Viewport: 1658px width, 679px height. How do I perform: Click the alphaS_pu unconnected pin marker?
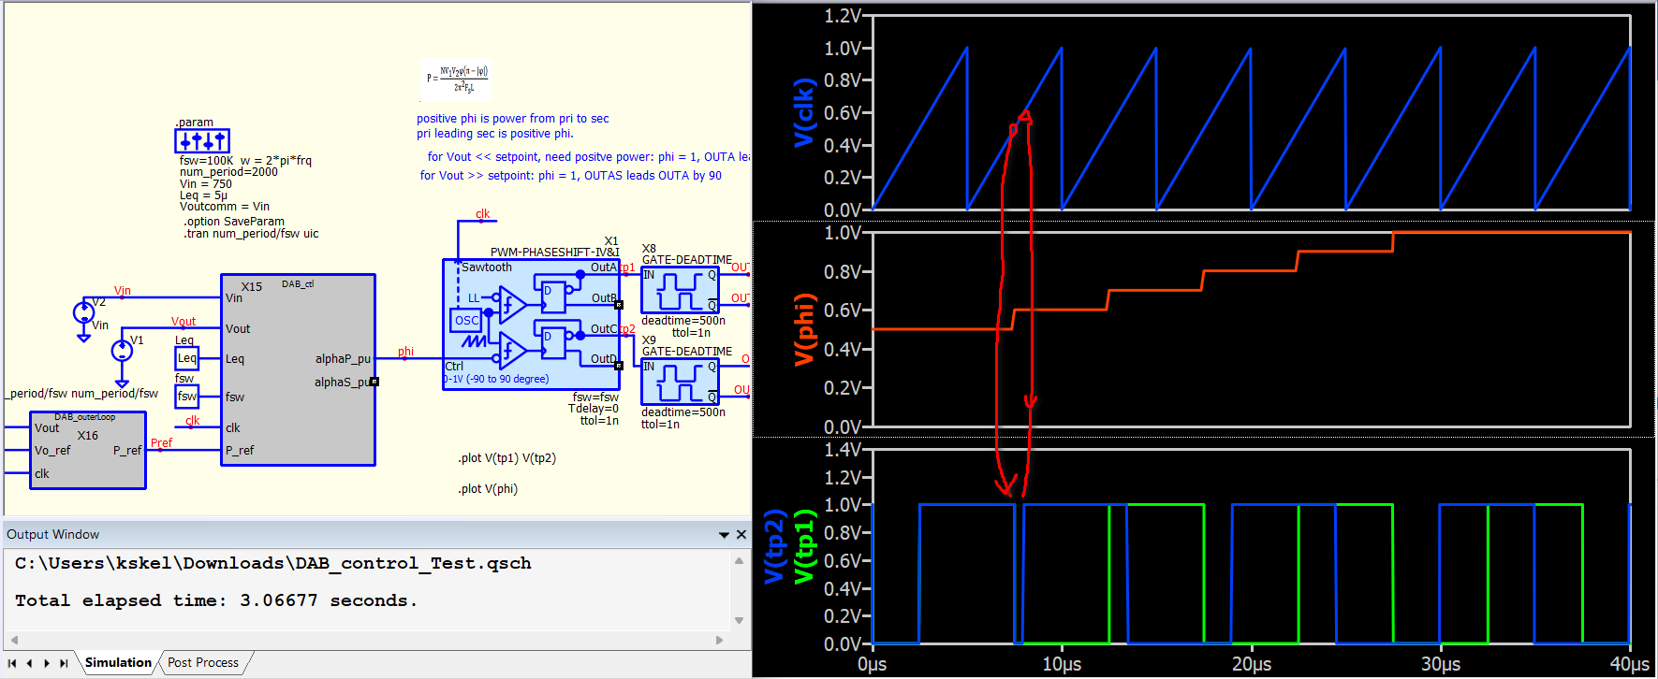click(374, 382)
